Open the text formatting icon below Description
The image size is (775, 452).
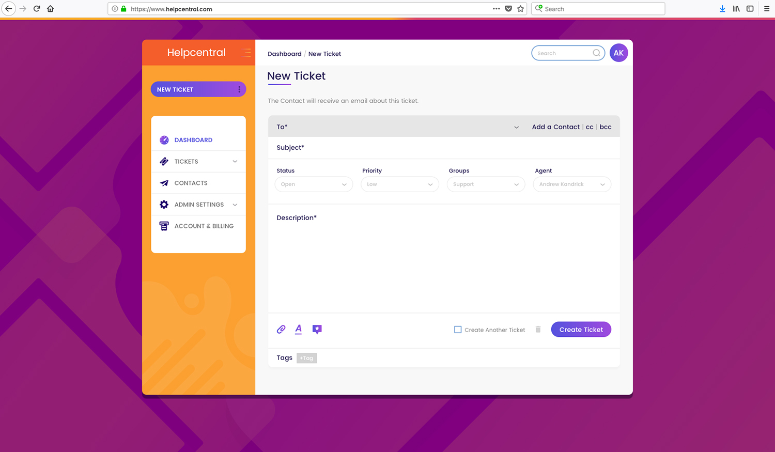click(299, 329)
